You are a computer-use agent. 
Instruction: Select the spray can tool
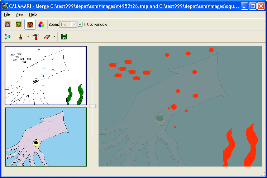[x=36, y=37]
